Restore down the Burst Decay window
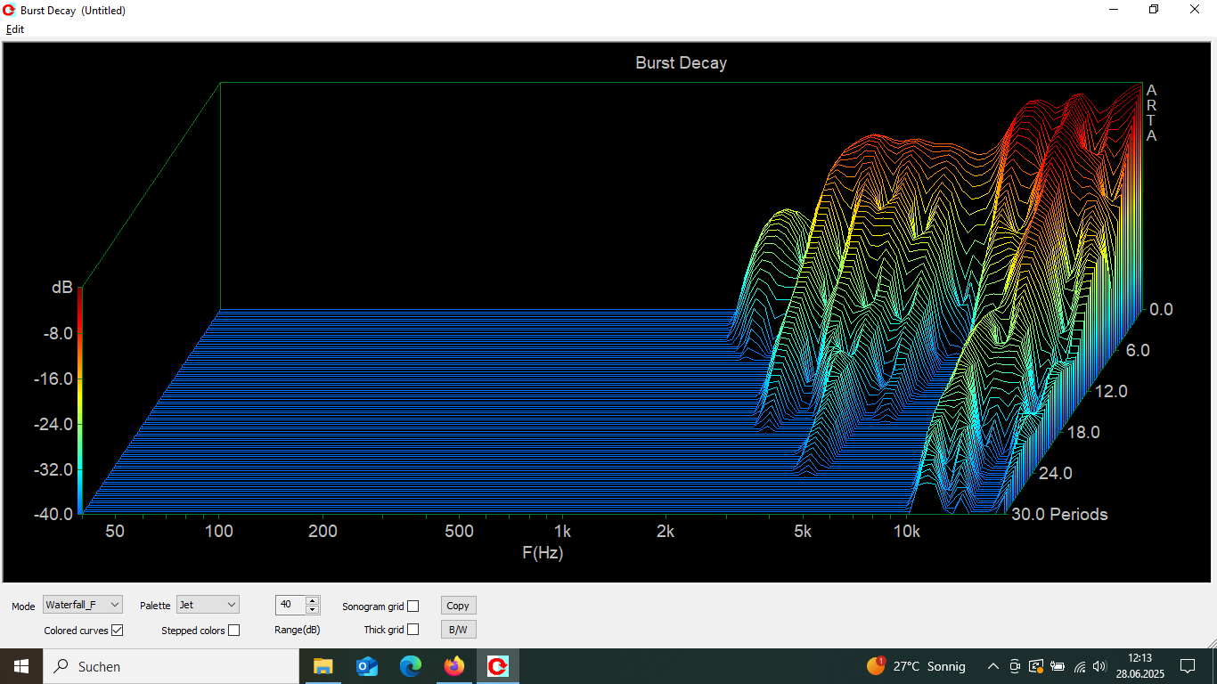 pos(1154,10)
